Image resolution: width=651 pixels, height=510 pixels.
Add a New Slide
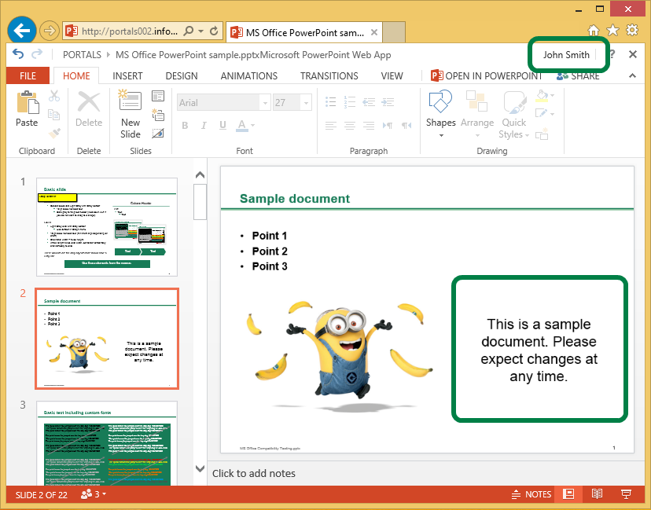tap(130, 114)
